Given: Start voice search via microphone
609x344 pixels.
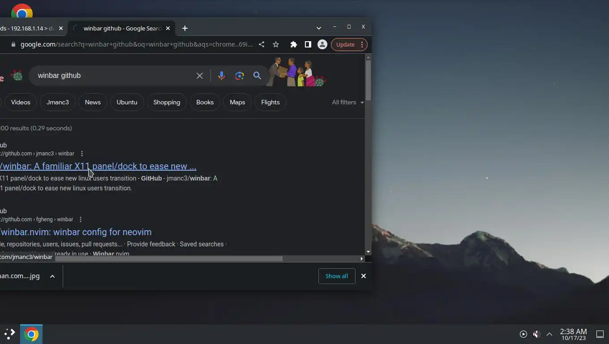Looking at the screenshot, I should (x=221, y=76).
